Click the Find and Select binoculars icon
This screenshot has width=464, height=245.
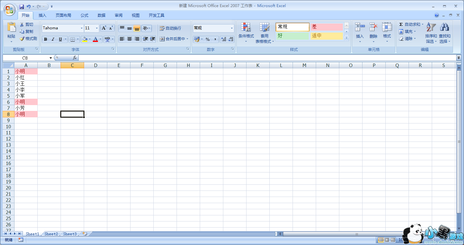pos(445,28)
